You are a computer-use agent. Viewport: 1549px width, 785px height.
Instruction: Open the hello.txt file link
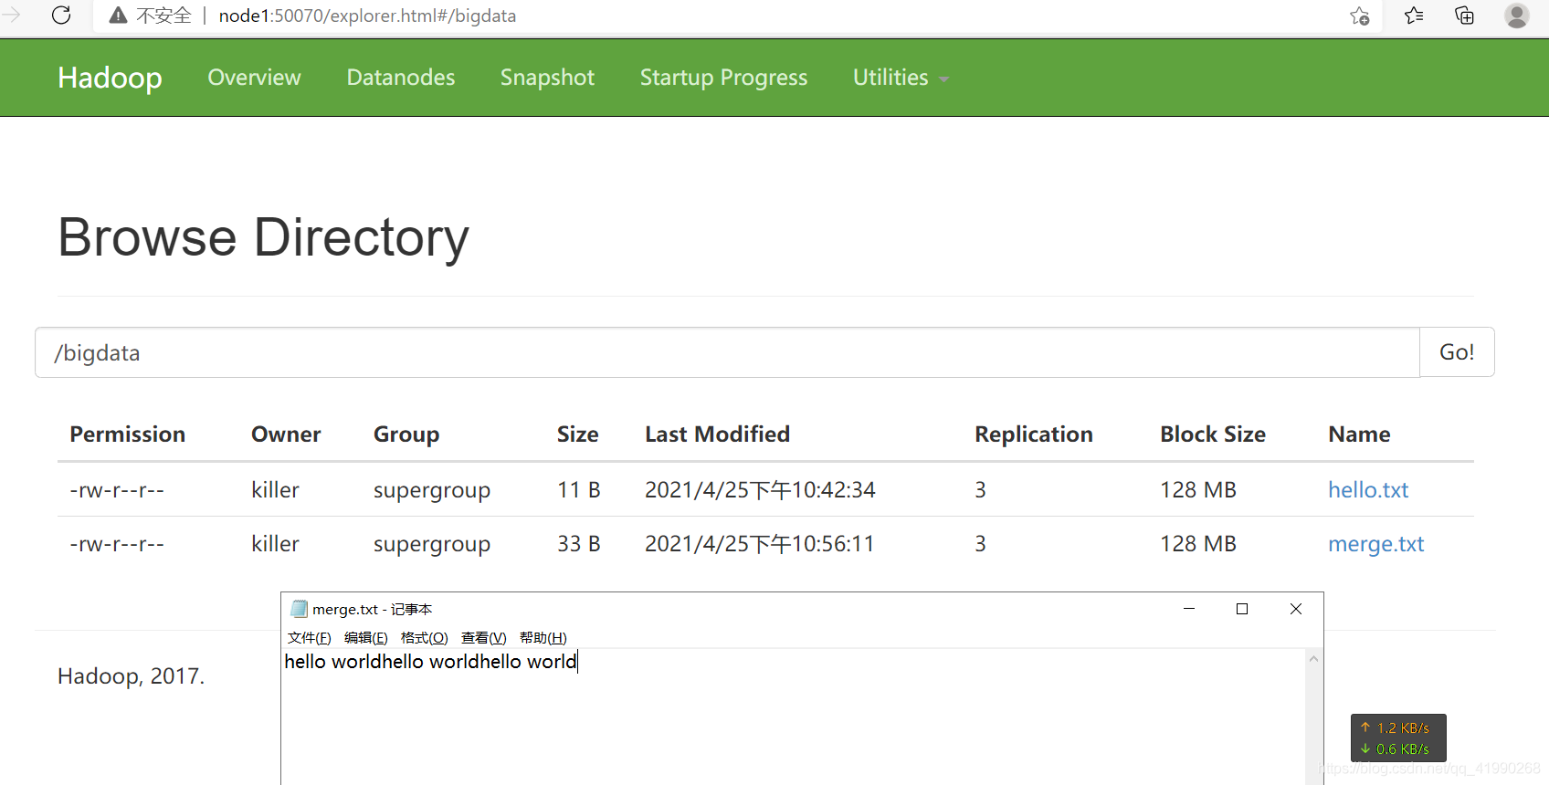coord(1368,490)
